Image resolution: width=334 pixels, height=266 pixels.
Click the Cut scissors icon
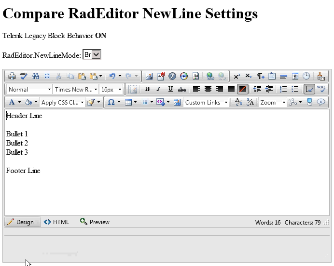click(58, 76)
